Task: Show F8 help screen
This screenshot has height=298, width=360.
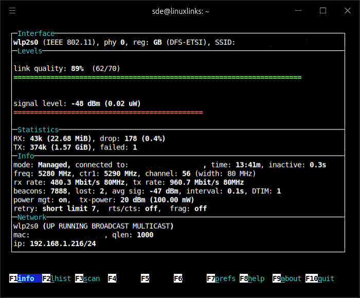Action: [x=252, y=278]
